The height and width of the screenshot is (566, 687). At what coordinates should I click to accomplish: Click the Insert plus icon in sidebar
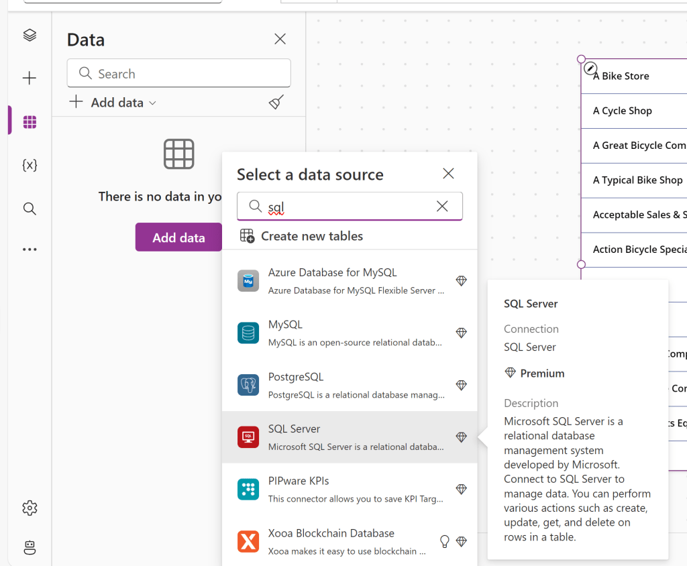30,78
